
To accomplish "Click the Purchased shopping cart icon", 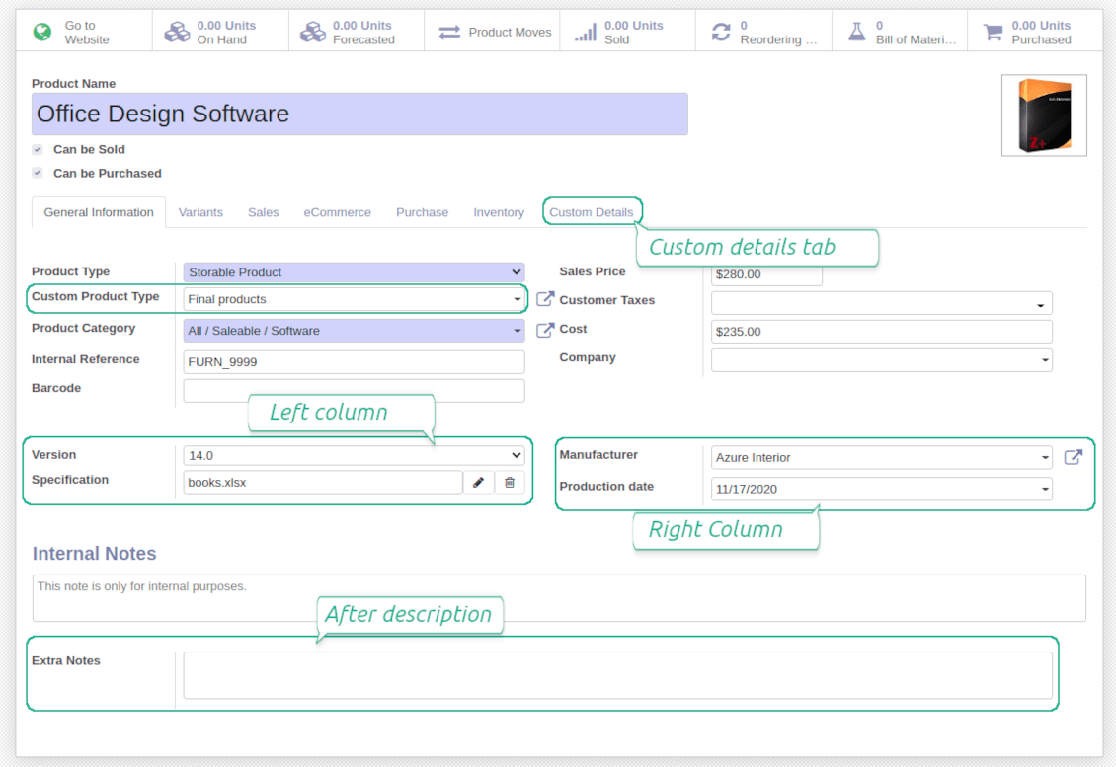I will 991,30.
